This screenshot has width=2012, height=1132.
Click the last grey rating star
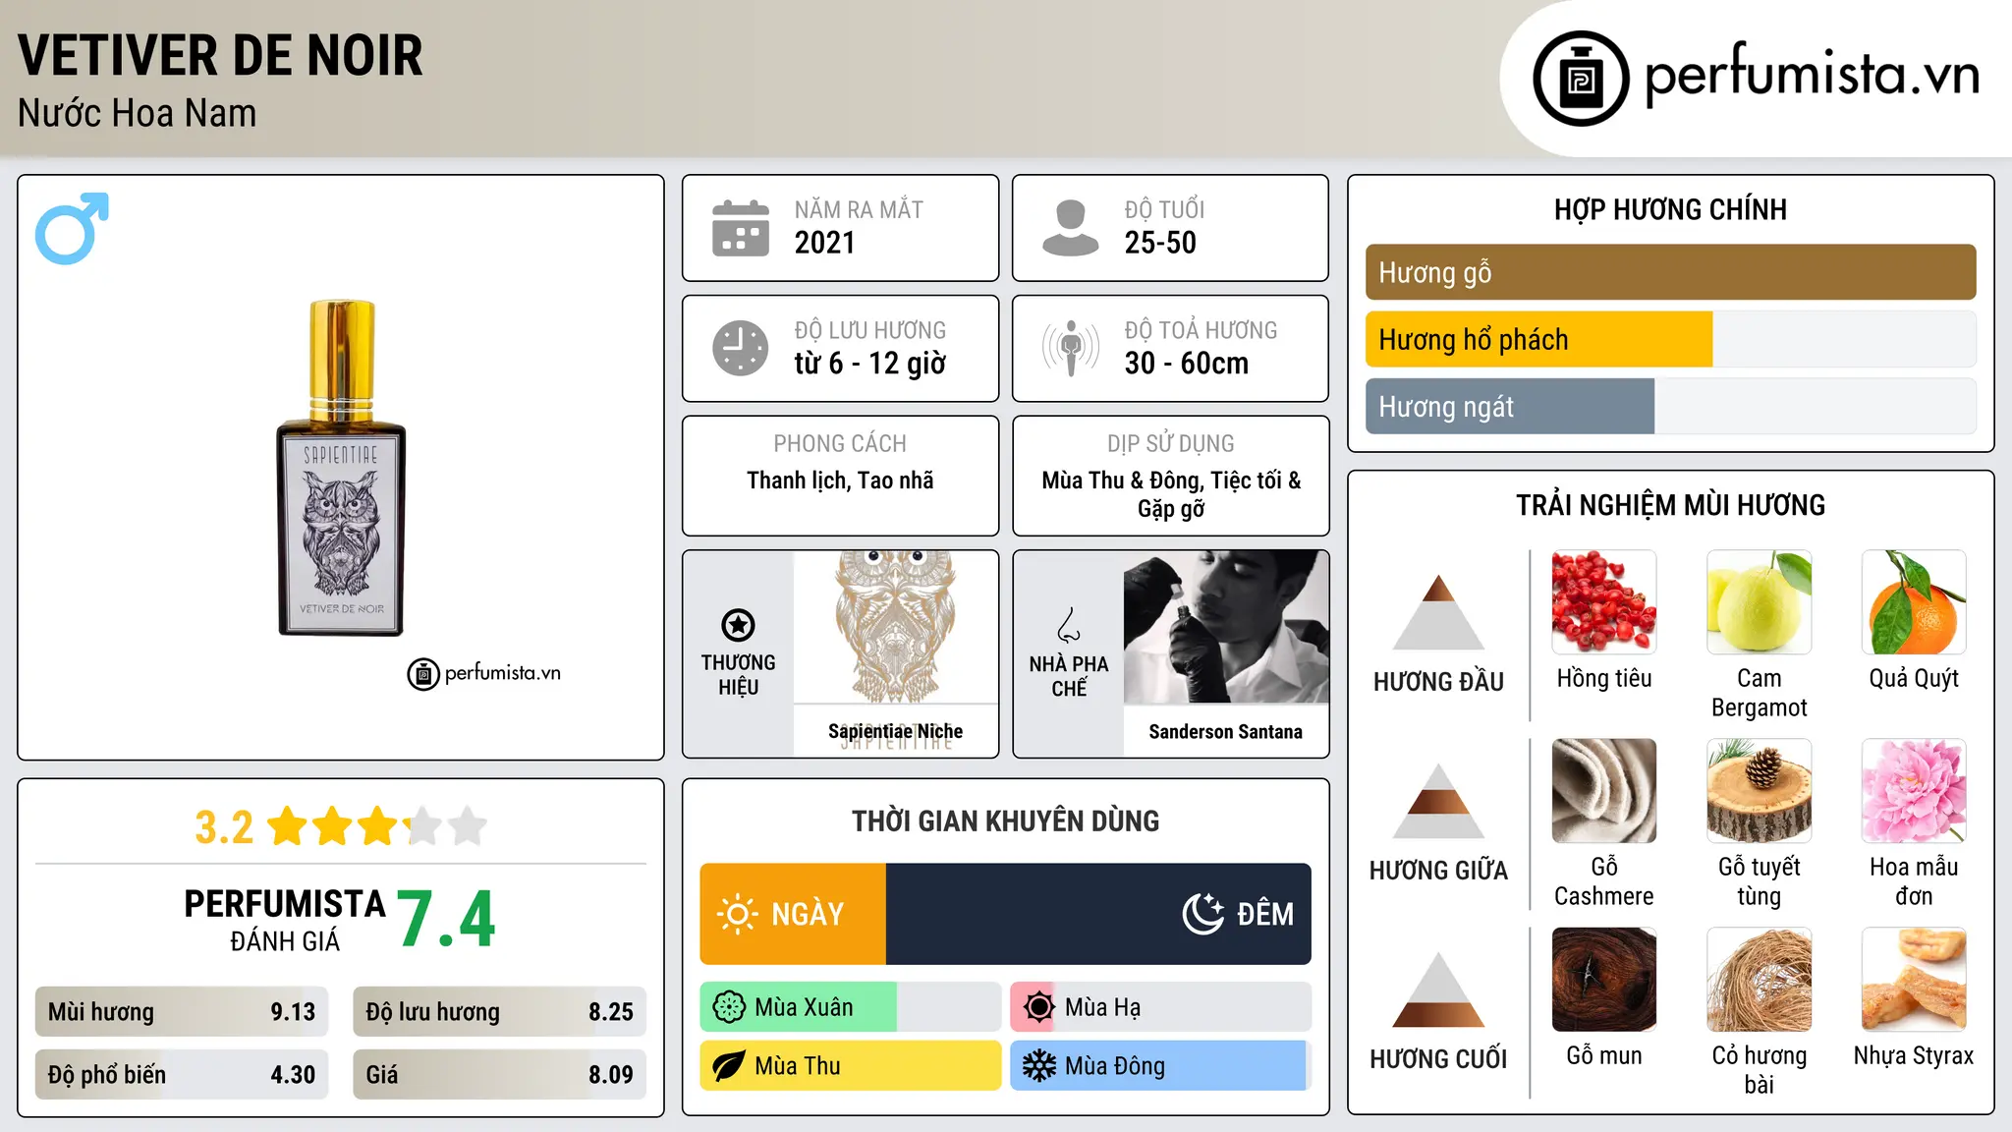point(468,826)
